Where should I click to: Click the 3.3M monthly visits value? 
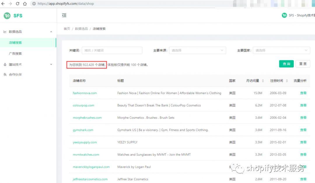pos(258,154)
